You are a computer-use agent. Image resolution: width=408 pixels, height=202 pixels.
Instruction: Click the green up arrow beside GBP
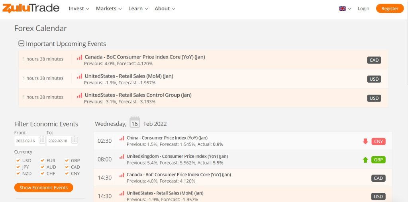(x=365, y=160)
